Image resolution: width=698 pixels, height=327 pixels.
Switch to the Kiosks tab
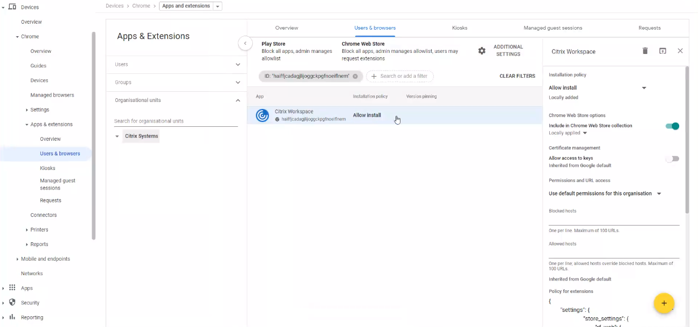click(459, 28)
